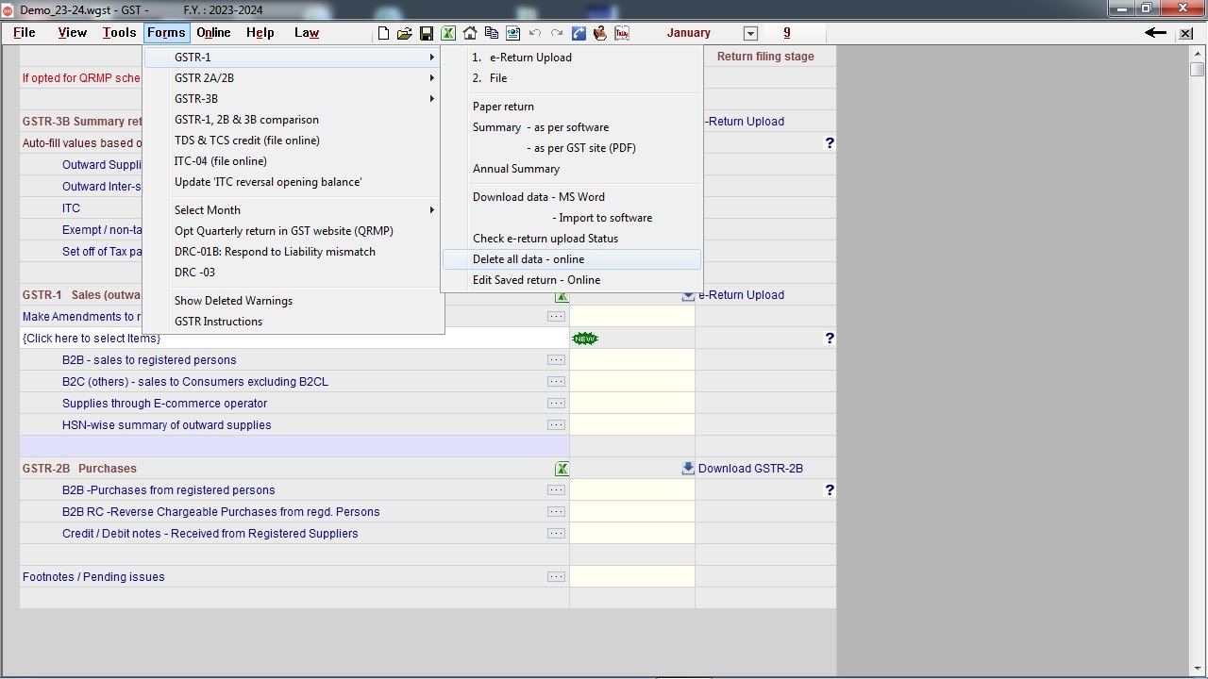The height and width of the screenshot is (679, 1208).
Task: Click the period number 9 in toolbar
Action: [787, 33]
